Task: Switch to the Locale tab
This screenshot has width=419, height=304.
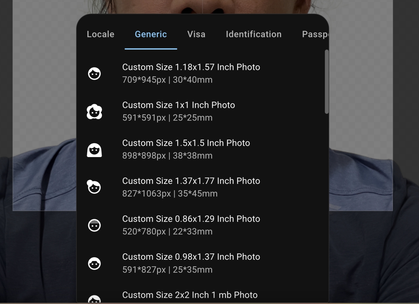Action: point(101,34)
